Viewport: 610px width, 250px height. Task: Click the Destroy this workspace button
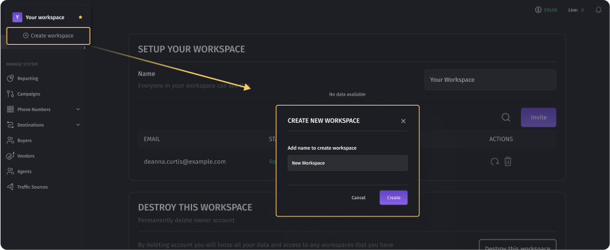518,245
